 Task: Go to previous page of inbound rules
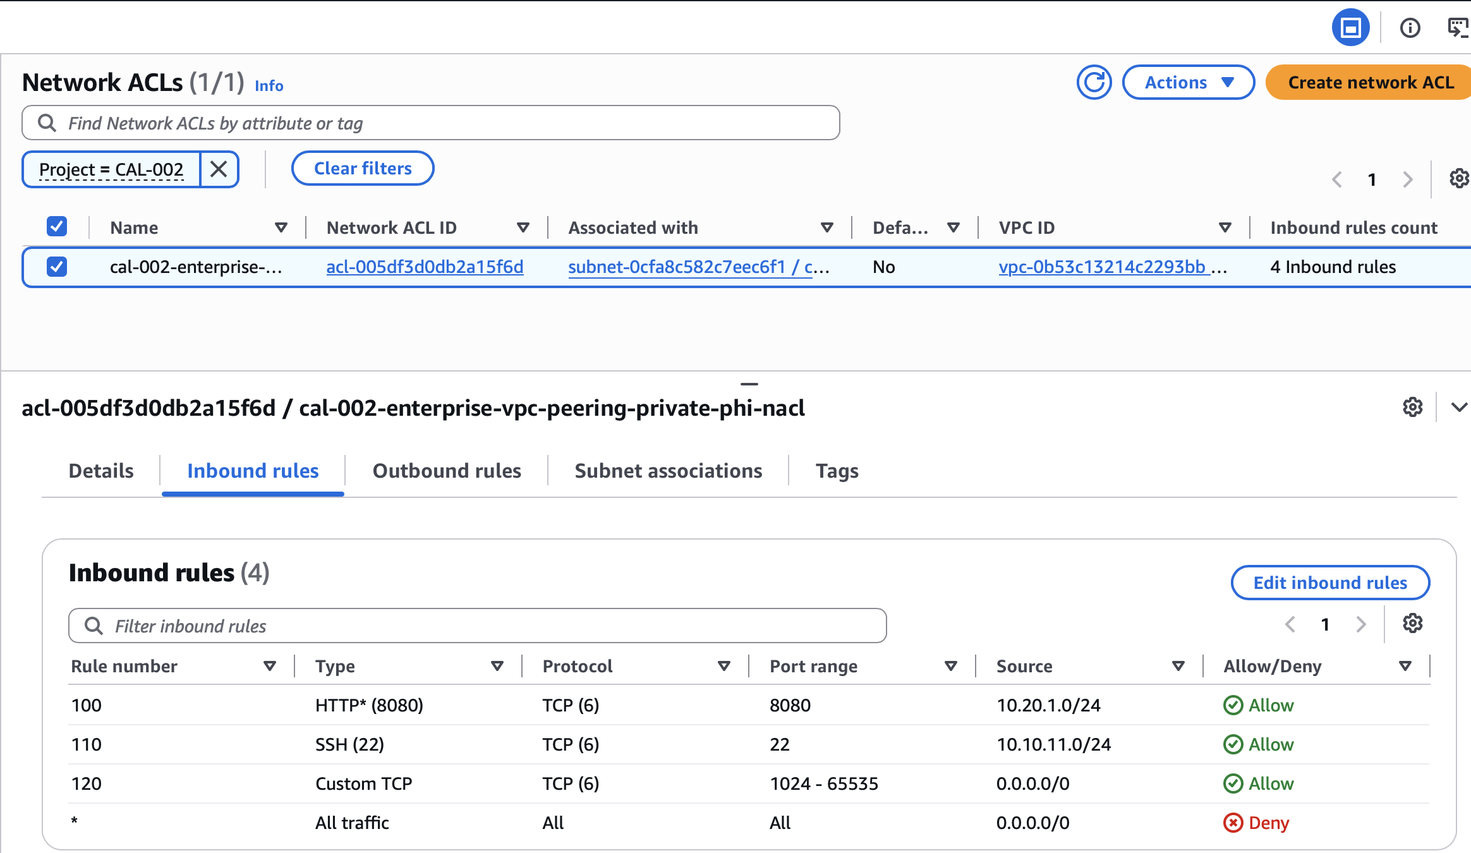1290,624
